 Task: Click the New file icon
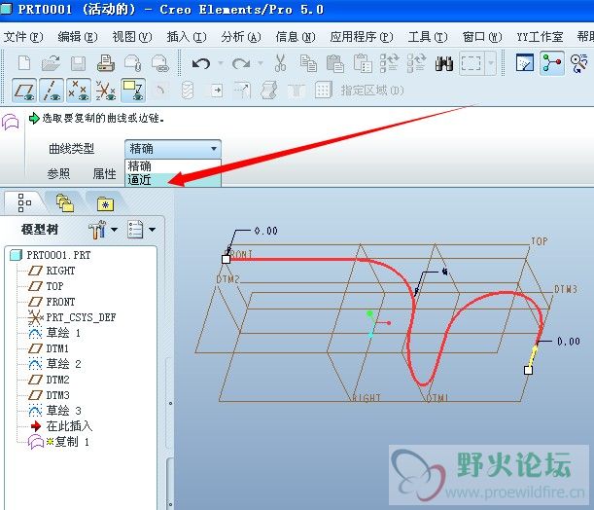pyautogui.click(x=24, y=63)
